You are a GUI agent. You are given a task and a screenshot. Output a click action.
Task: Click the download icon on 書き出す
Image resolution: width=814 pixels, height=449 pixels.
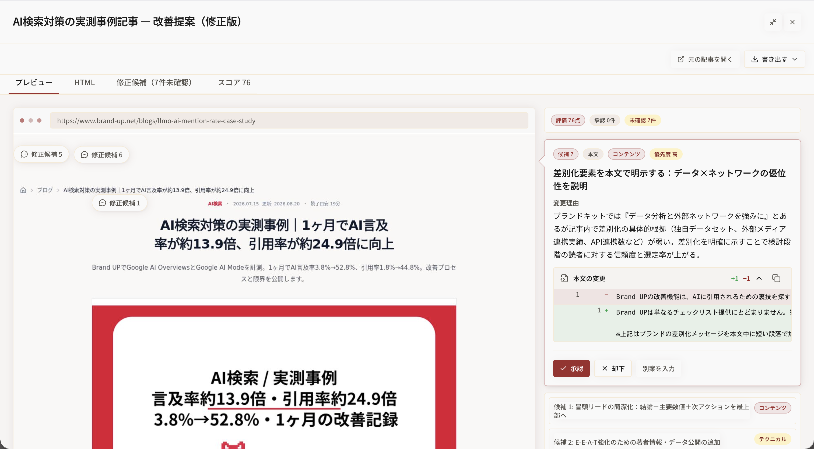pyautogui.click(x=755, y=59)
